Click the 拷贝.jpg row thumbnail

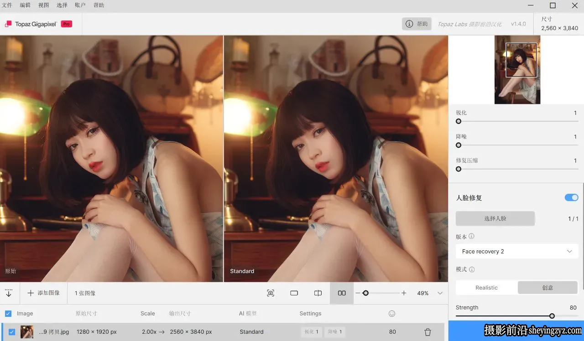[x=27, y=332]
